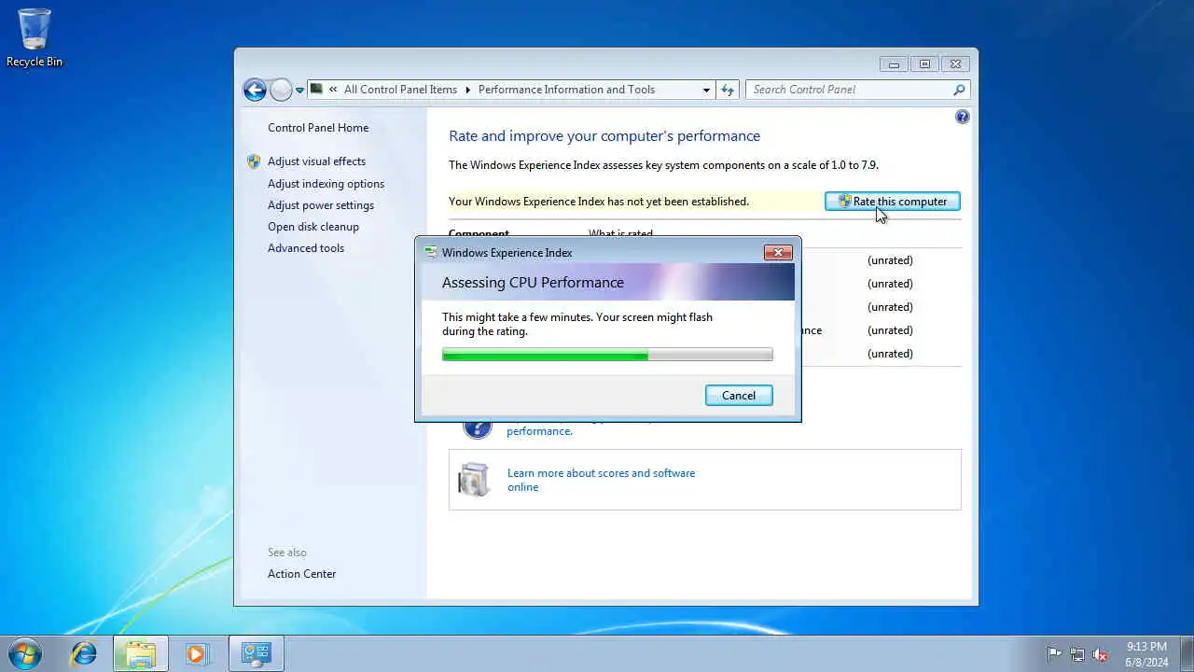1194x672 pixels.
Task: Close the Control Panel window
Action: [955, 64]
